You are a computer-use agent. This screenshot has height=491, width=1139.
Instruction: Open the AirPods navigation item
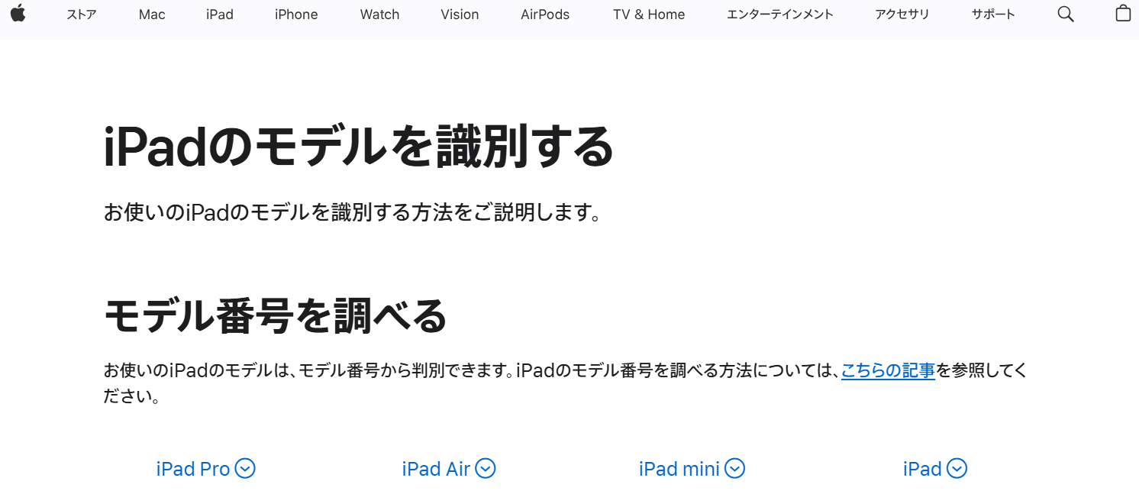click(x=545, y=15)
